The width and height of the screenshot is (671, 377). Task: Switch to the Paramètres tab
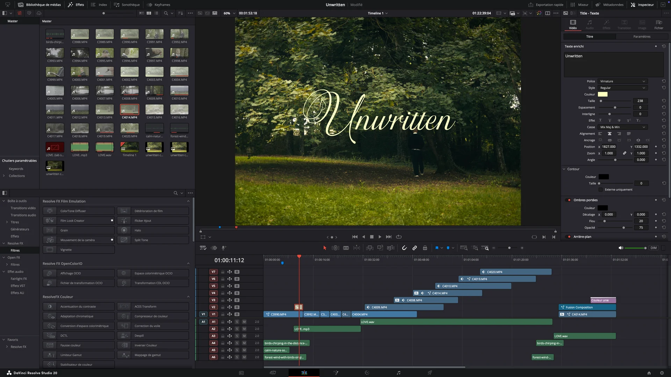click(x=642, y=37)
